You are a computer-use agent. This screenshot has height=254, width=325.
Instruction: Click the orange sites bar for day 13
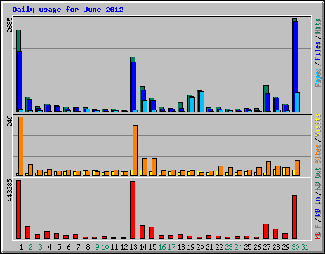click(x=135, y=150)
